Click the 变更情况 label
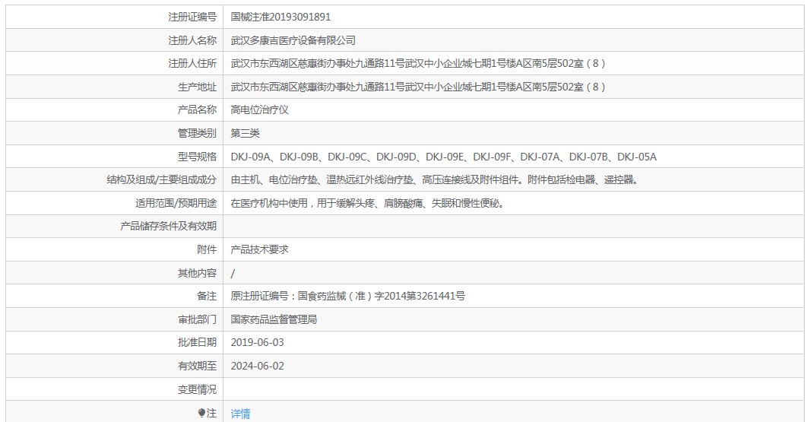 [197, 389]
